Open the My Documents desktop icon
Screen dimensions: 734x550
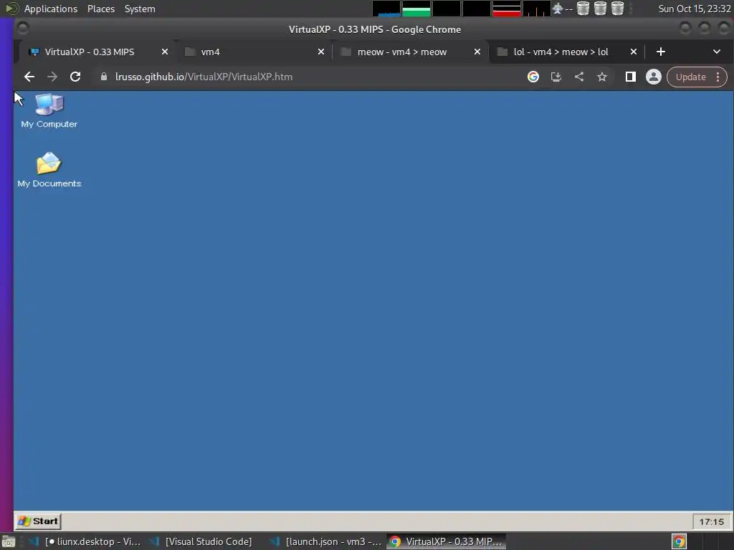pyautogui.click(x=49, y=170)
